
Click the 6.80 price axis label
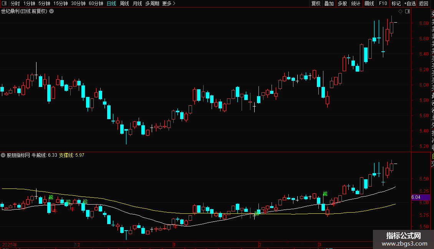[424, 23]
